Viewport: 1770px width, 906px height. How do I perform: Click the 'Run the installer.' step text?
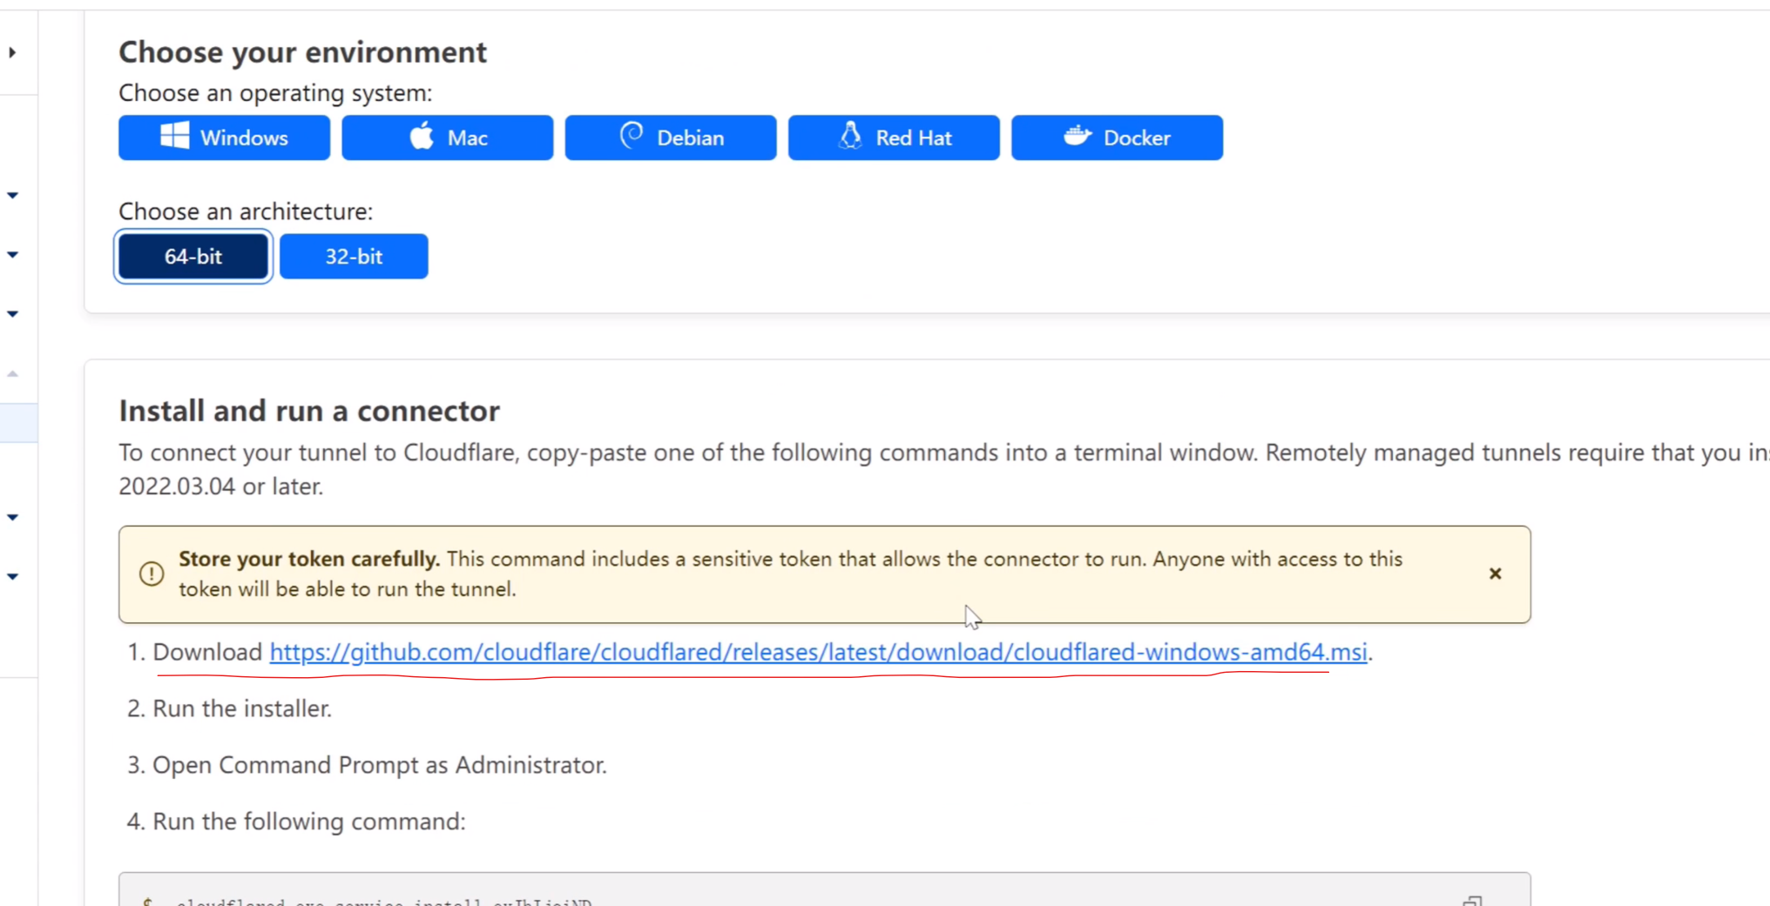pyautogui.click(x=242, y=708)
